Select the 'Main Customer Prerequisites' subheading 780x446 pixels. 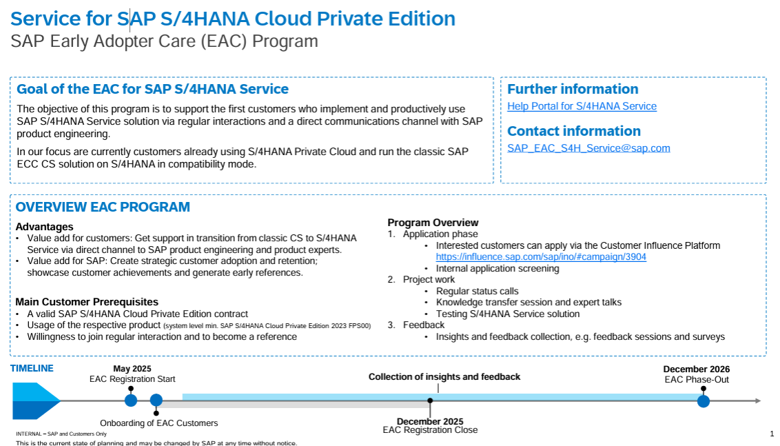(x=87, y=302)
